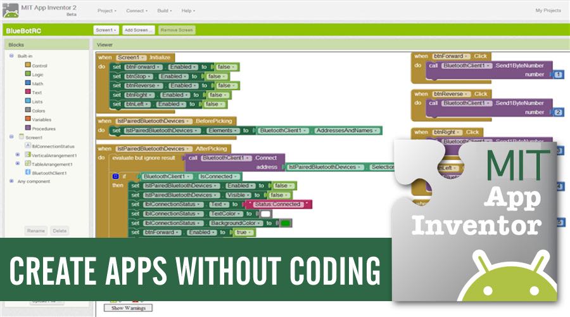Viewport: 570px width, 317px height.
Task: Open the Connect menu
Action: tap(137, 11)
